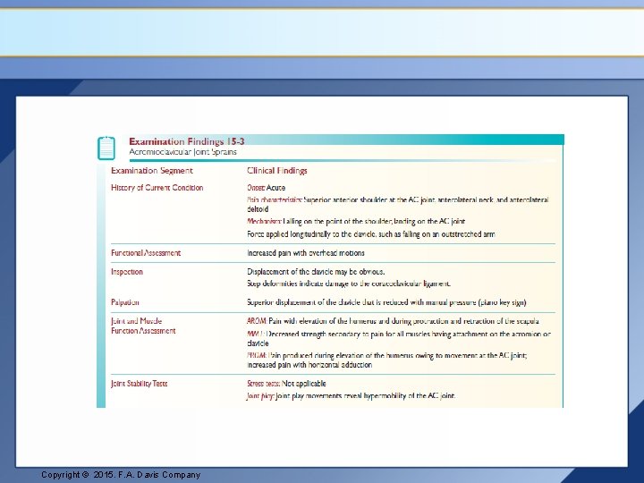Viewport: 644px width, 483px height.
Task: Select the 'Examination Findings 15-3' heading
Action: [x=187, y=141]
